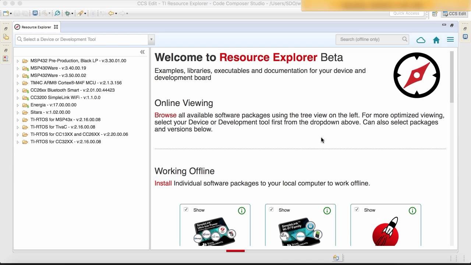Open the hamburger menu icon

[x=450, y=40]
